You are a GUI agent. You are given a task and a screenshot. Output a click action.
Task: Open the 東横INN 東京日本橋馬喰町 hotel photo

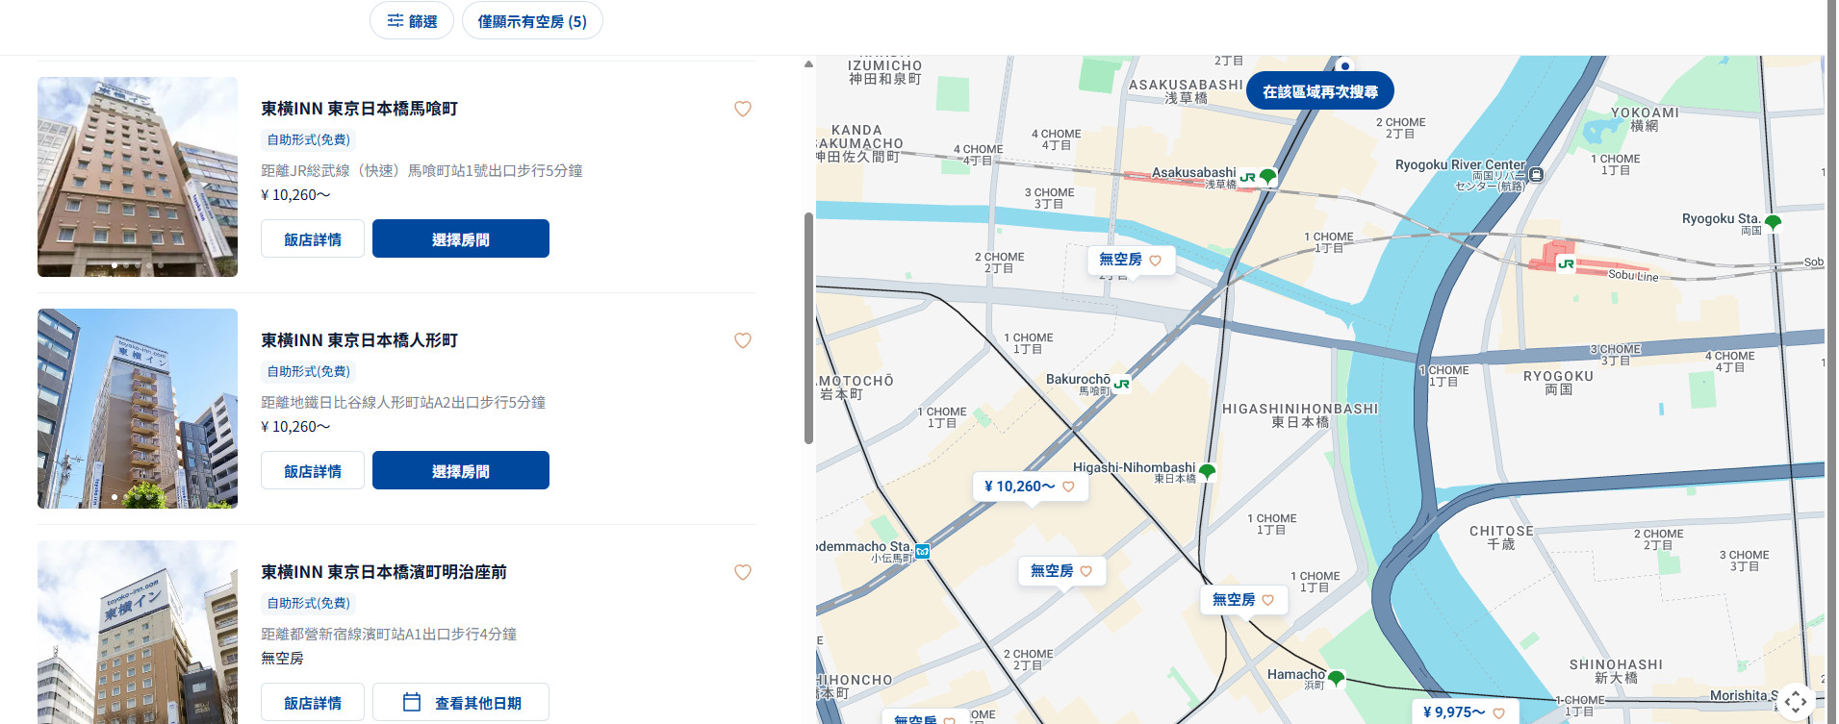[x=138, y=177]
